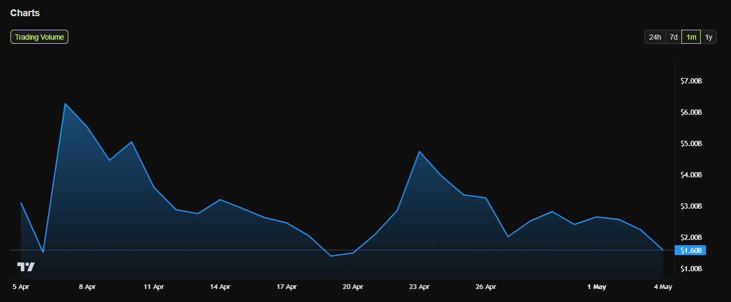Image resolution: width=731 pixels, height=302 pixels.
Task: Click the chart's peak near 8 Apr
Action: click(66, 103)
